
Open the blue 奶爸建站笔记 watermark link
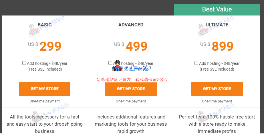[138, 69]
